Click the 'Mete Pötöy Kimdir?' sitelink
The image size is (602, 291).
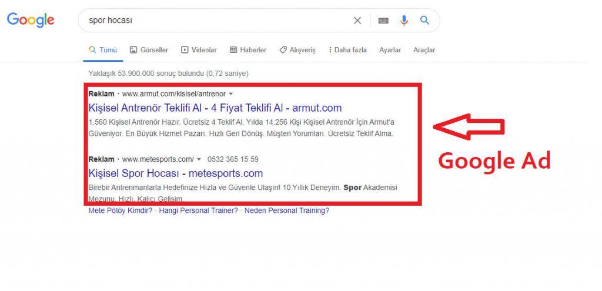[x=120, y=210]
